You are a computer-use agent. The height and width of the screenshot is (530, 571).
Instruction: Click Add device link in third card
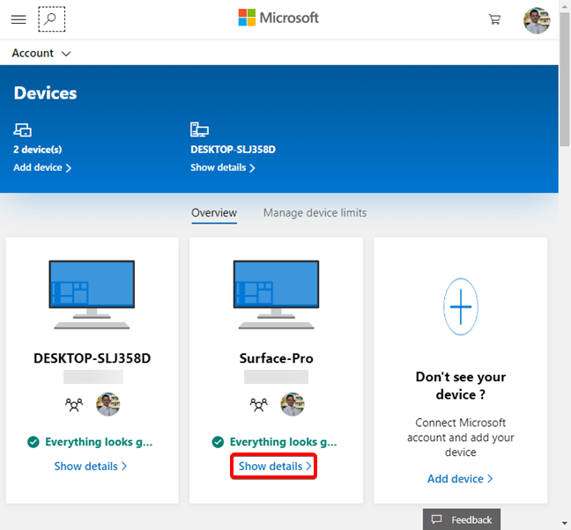click(x=460, y=479)
